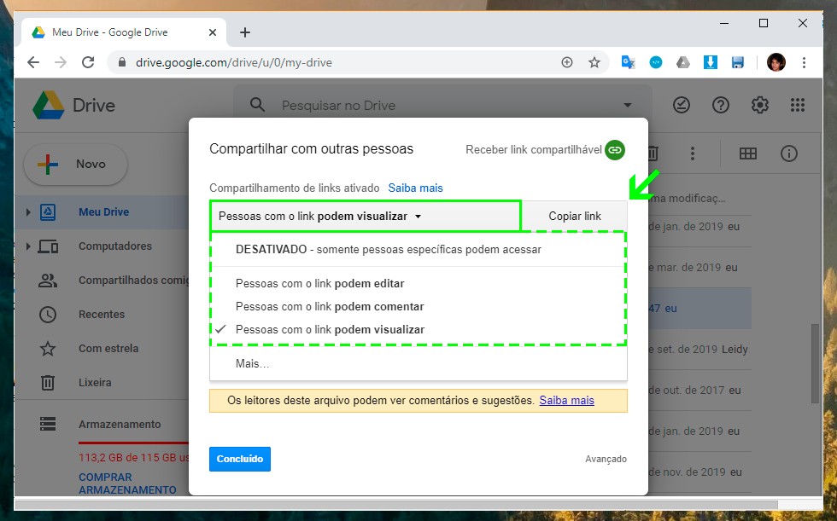Open the Chrome profile avatar
This screenshot has width=837, height=521.
[x=776, y=62]
